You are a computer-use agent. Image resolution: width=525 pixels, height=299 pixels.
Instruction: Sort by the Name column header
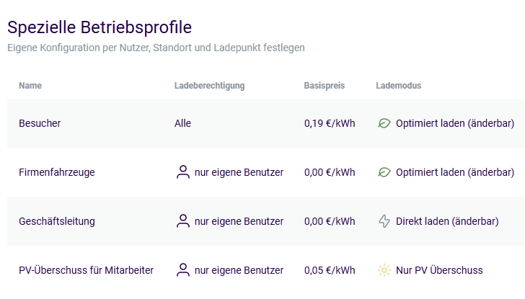click(x=30, y=86)
